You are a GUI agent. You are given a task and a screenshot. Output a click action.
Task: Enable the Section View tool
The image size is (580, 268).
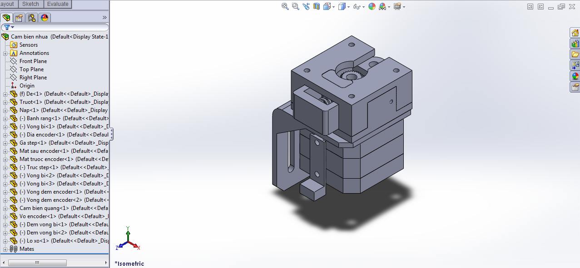317,6
